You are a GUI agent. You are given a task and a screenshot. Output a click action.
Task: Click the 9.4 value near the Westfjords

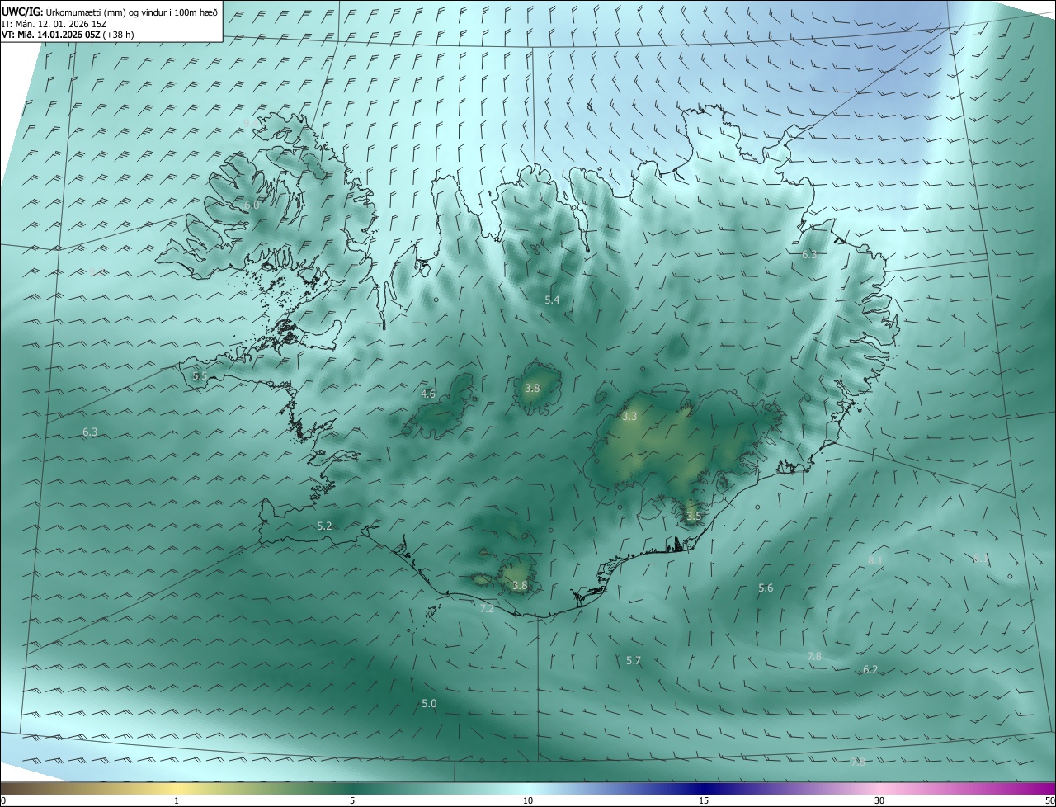250,123
